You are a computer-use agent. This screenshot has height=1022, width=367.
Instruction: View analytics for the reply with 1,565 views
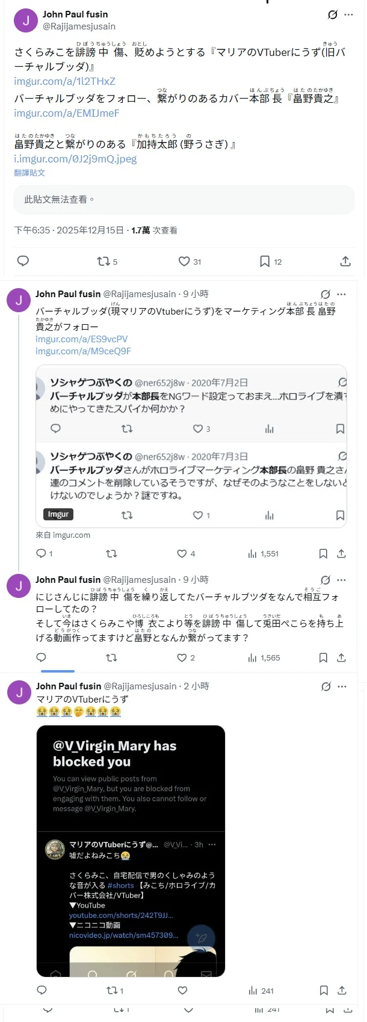(x=252, y=658)
